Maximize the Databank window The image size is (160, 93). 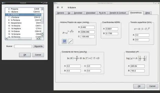[45, 3]
